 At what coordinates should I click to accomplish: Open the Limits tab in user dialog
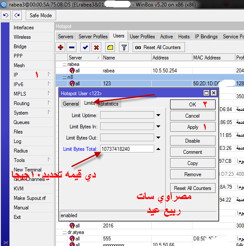coord(90,103)
